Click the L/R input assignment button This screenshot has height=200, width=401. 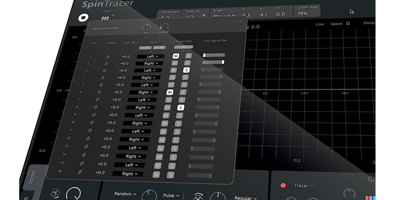[145, 47]
